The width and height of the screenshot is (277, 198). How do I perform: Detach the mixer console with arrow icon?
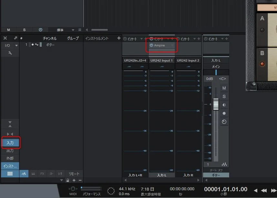[x=15, y=38]
